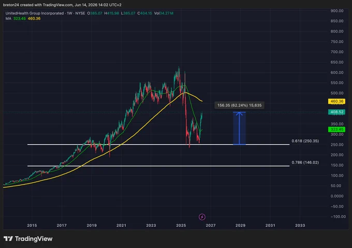Click the -100.00 price axis label

(x=338, y=216)
